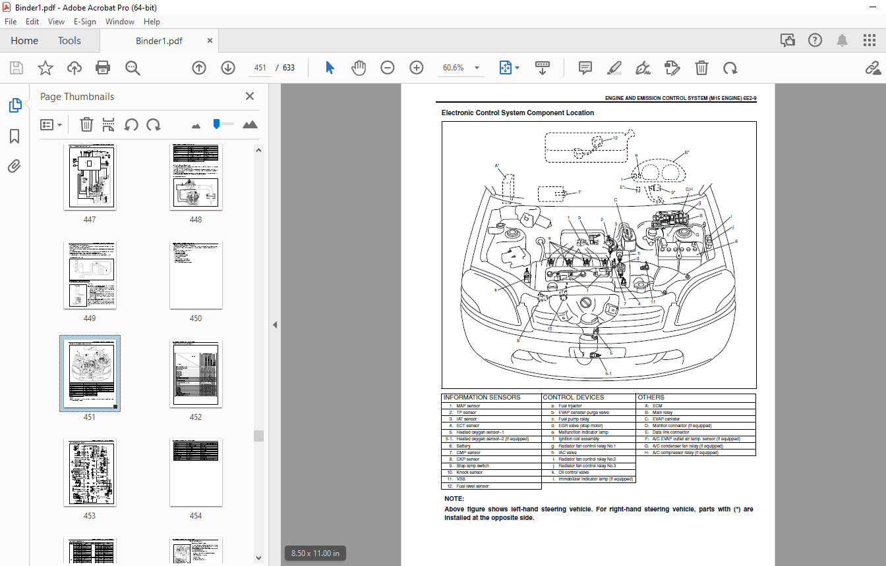The width and height of the screenshot is (886, 566).
Task: Delete selected thumbnail pages trash icon
Action: tap(86, 124)
